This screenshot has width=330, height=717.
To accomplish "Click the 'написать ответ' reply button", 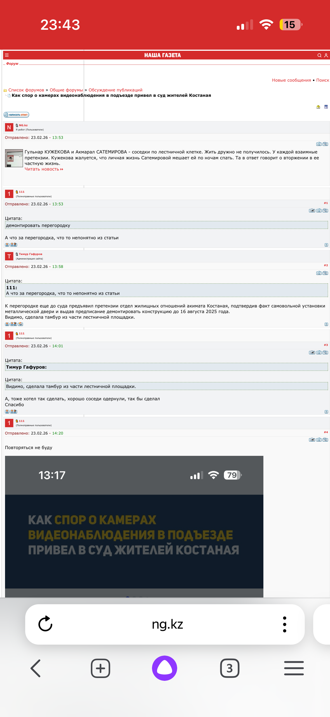I will [x=16, y=115].
